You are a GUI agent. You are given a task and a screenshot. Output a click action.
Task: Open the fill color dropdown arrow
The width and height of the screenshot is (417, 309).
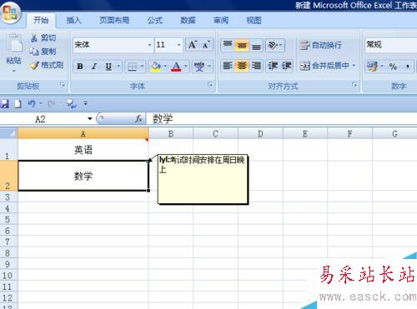pos(165,67)
